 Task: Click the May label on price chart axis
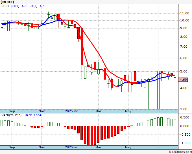(128, 111)
